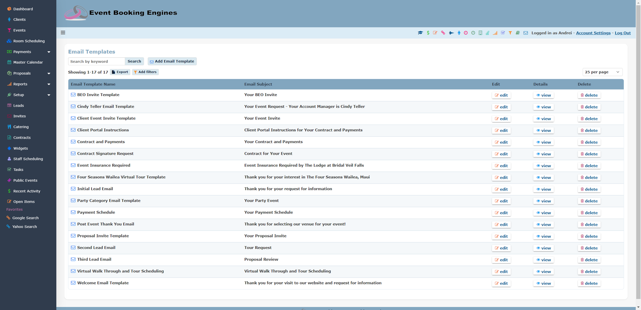This screenshot has height=310, width=641.
Task: Open the 25 per page dropdown
Action: tap(602, 72)
